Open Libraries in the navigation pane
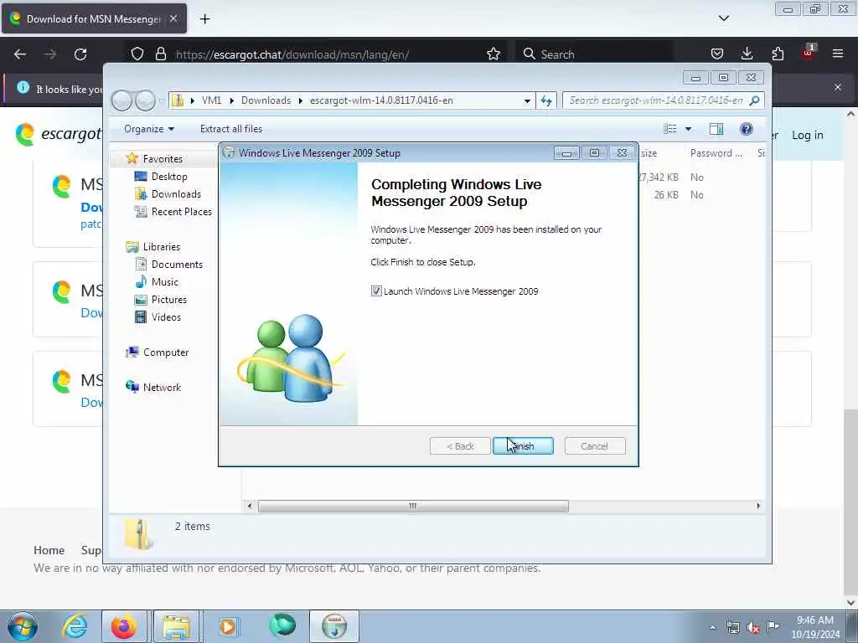The height and width of the screenshot is (643, 858). pyautogui.click(x=162, y=247)
